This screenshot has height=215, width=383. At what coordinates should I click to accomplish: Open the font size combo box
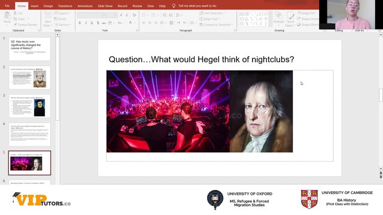(113, 15)
